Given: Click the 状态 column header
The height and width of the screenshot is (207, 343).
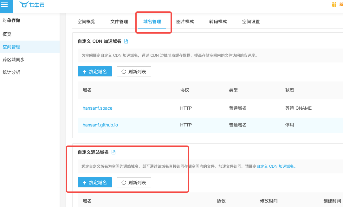Looking at the screenshot, I should [289, 90].
